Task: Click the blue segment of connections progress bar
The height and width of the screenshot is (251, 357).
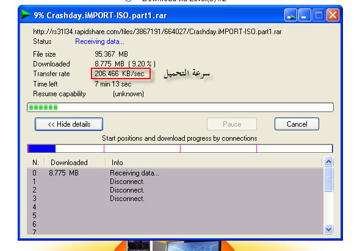Action: [x=42, y=149]
